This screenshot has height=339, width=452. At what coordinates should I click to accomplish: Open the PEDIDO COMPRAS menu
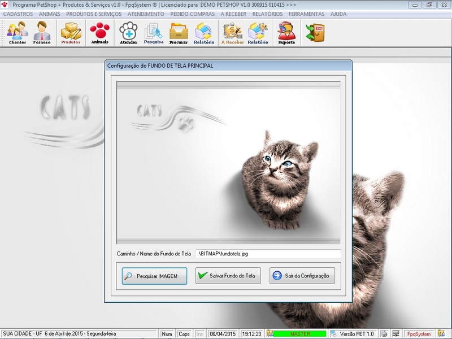pos(192,14)
